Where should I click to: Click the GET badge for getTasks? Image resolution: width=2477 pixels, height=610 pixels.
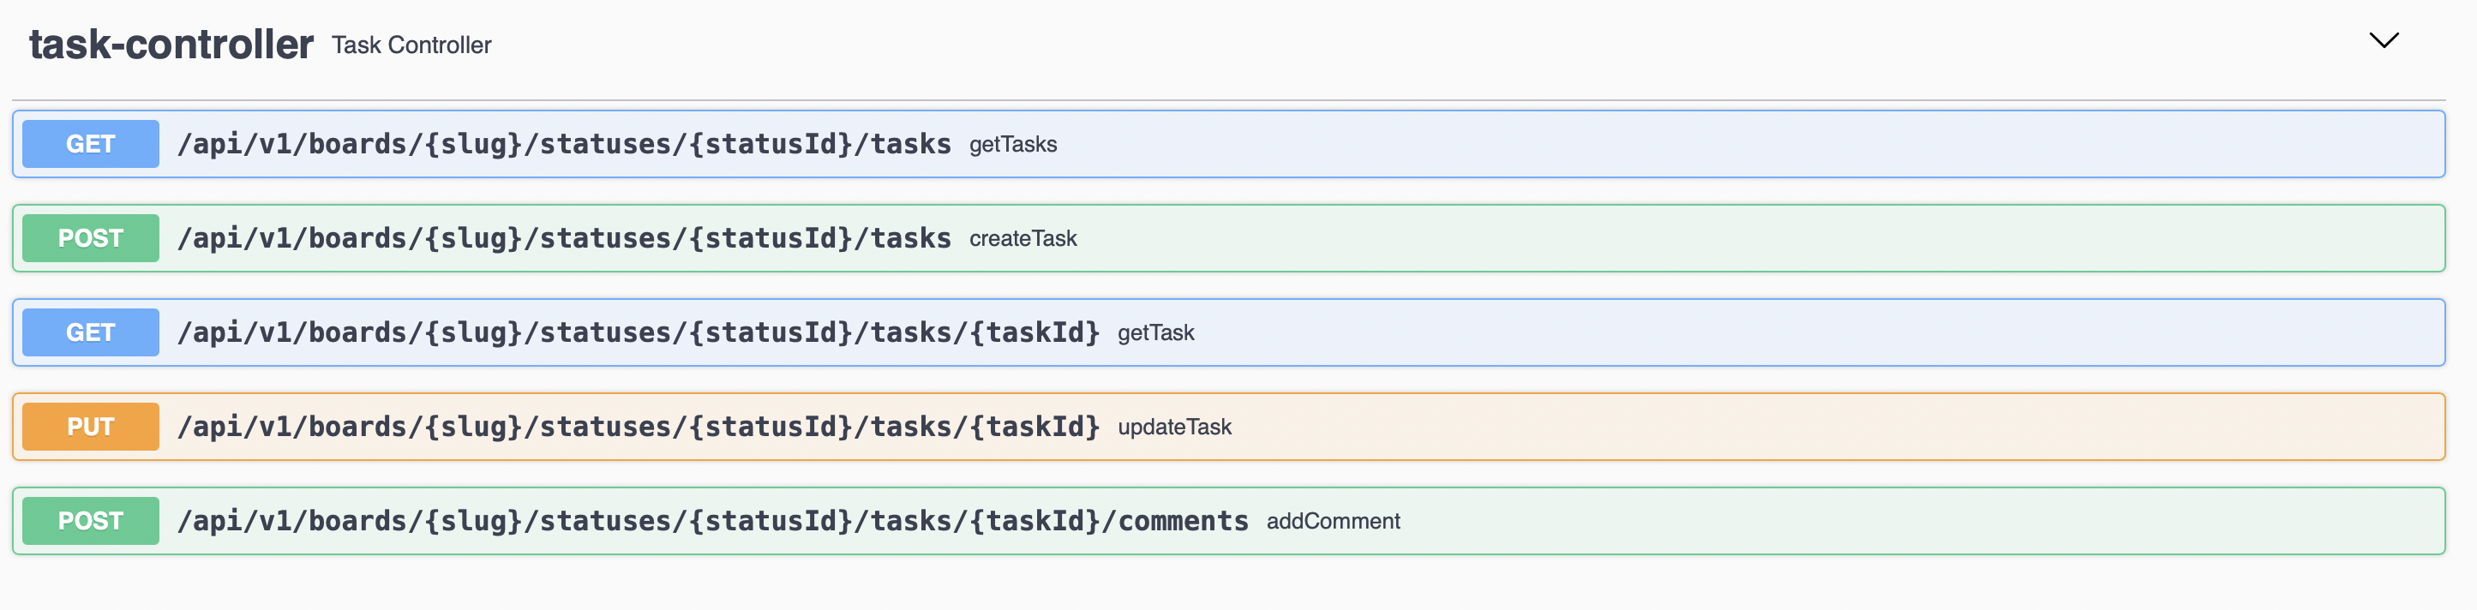90,144
